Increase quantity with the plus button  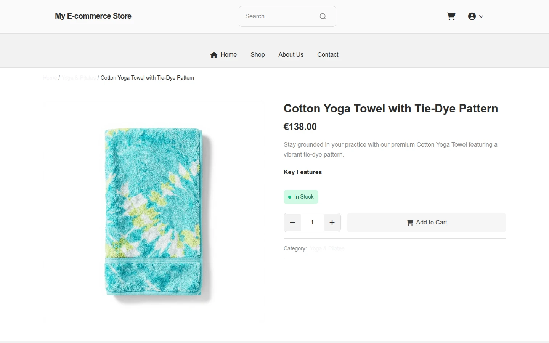pyautogui.click(x=332, y=223)
